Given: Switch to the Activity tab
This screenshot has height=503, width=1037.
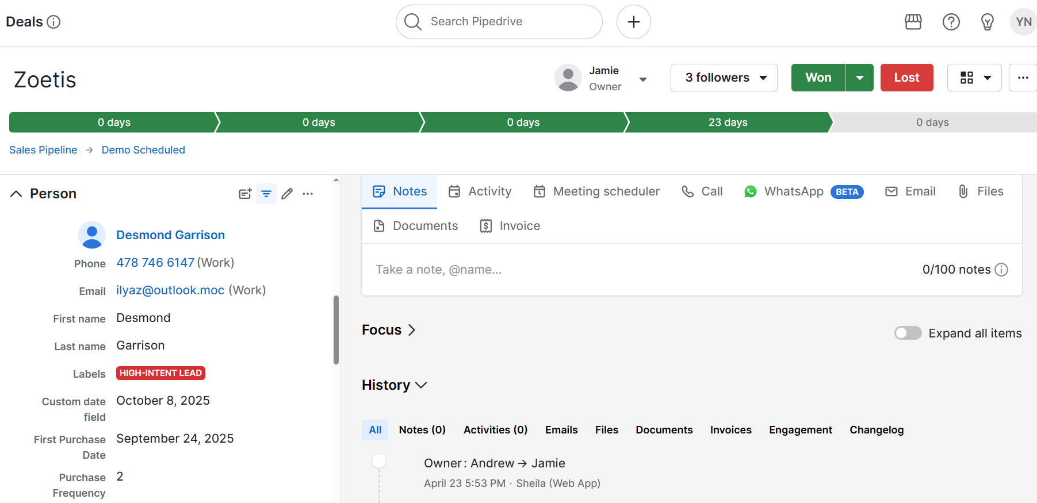Looking at the screenshot, I should click(x=480, y=191).
